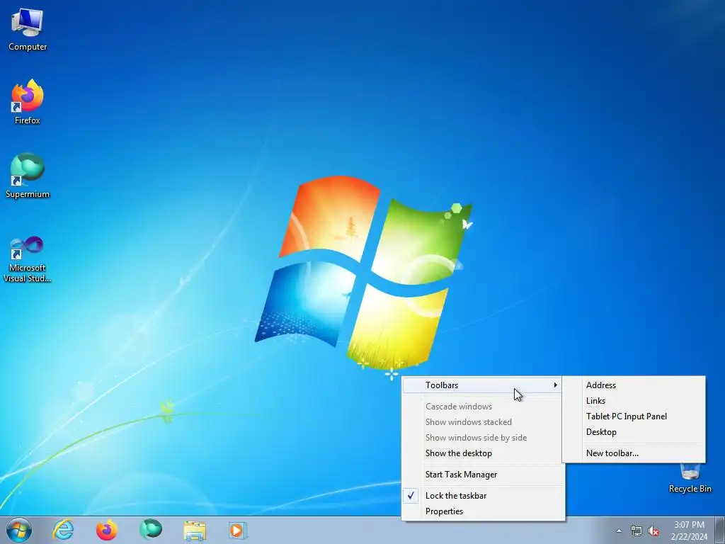Screen dimensions: 725x544
Task: Enable the Address toolbar
Action: [x=634, y=385]
